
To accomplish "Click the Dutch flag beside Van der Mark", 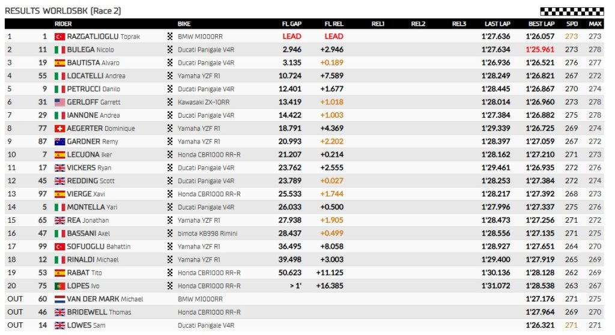I will [59, 299].
